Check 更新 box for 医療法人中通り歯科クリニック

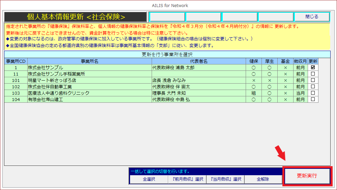point(313,93)
